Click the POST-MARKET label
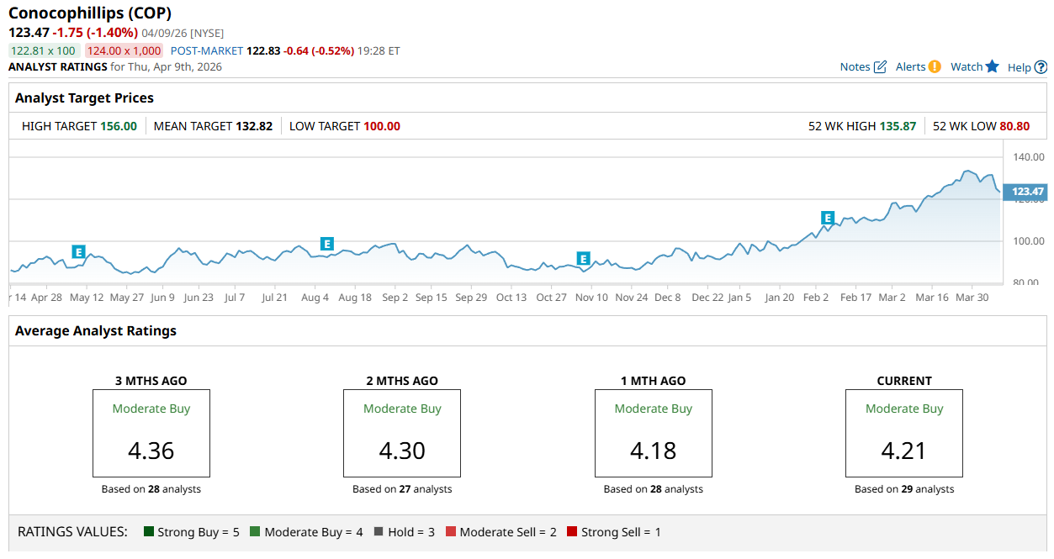The image size is (1054, 559). pyautogui.click(x=206, y=50)
